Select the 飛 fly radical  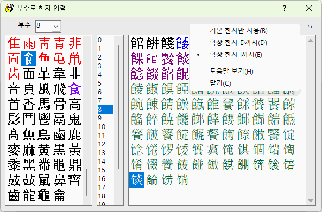pos(59,89)
